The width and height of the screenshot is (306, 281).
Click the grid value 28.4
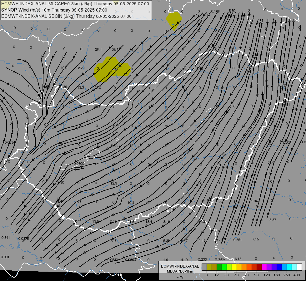[98, 49]
